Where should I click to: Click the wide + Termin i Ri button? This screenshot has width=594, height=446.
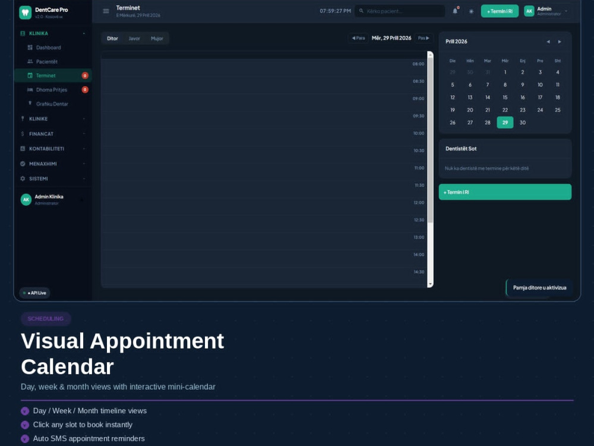(x=505, y=192)
